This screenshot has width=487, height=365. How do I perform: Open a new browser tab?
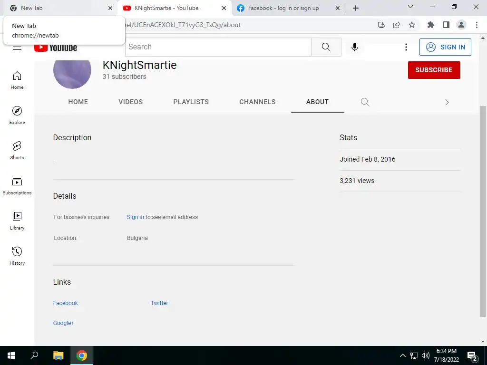[x=356, y=8]
